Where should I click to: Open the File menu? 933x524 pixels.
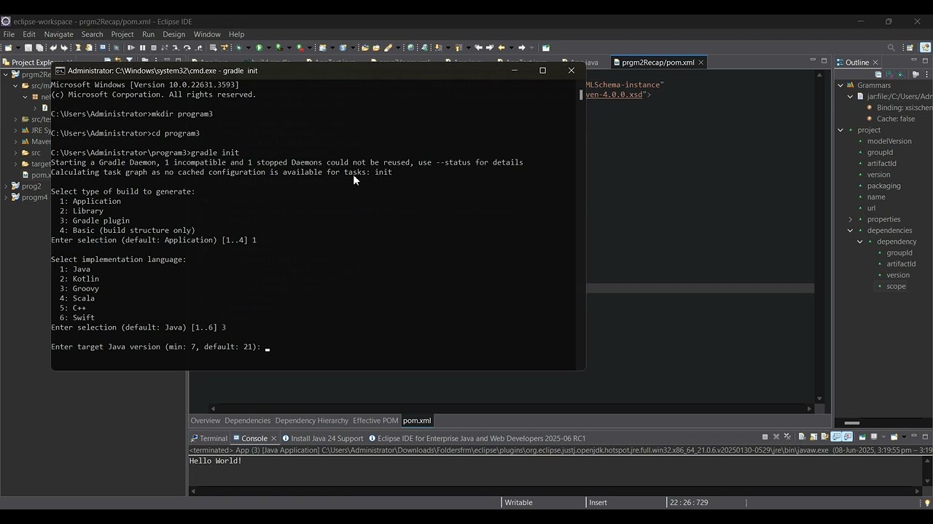pyautogui.click(x=9, y=34)
